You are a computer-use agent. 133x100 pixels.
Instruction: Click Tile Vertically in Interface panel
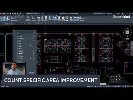click(83, 19)
